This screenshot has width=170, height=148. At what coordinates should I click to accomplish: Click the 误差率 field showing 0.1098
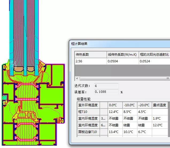[x=106, y=92]
